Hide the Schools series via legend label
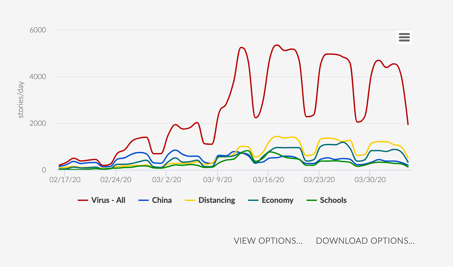 333,200
